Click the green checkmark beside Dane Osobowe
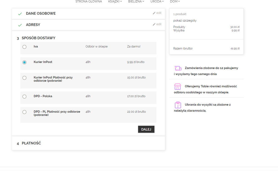The height and width of the screenshot is (172, 278). click(20, 14)
